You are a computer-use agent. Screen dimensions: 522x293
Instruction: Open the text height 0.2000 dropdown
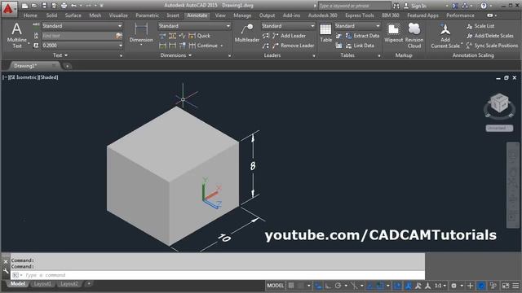click(82, 46)
